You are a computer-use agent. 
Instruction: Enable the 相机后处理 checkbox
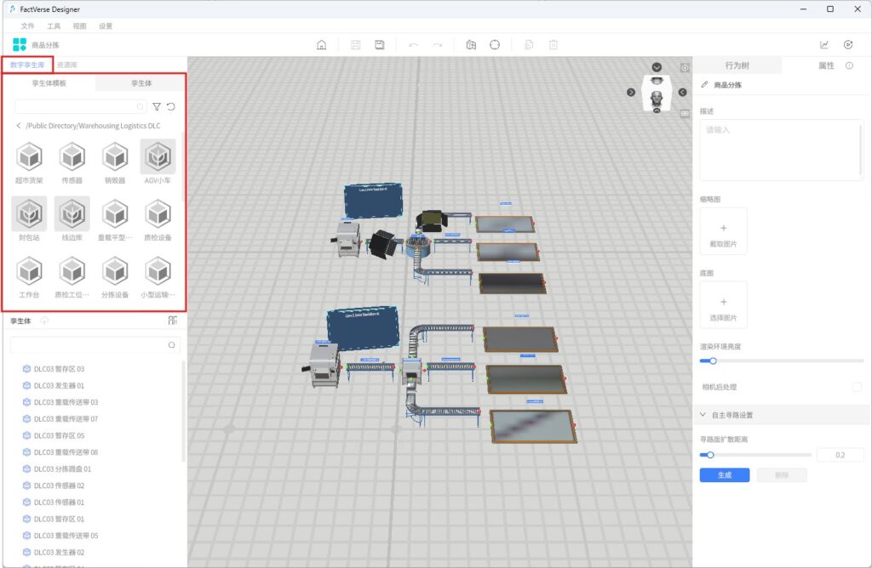tap(857, 387)
